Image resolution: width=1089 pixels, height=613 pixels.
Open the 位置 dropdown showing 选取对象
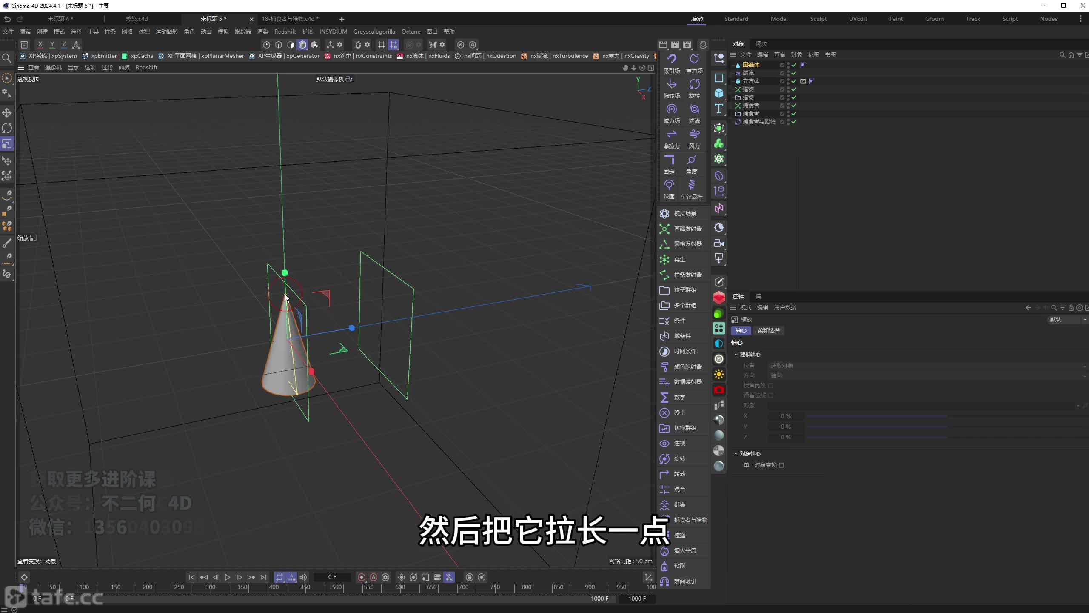point(927,366)
